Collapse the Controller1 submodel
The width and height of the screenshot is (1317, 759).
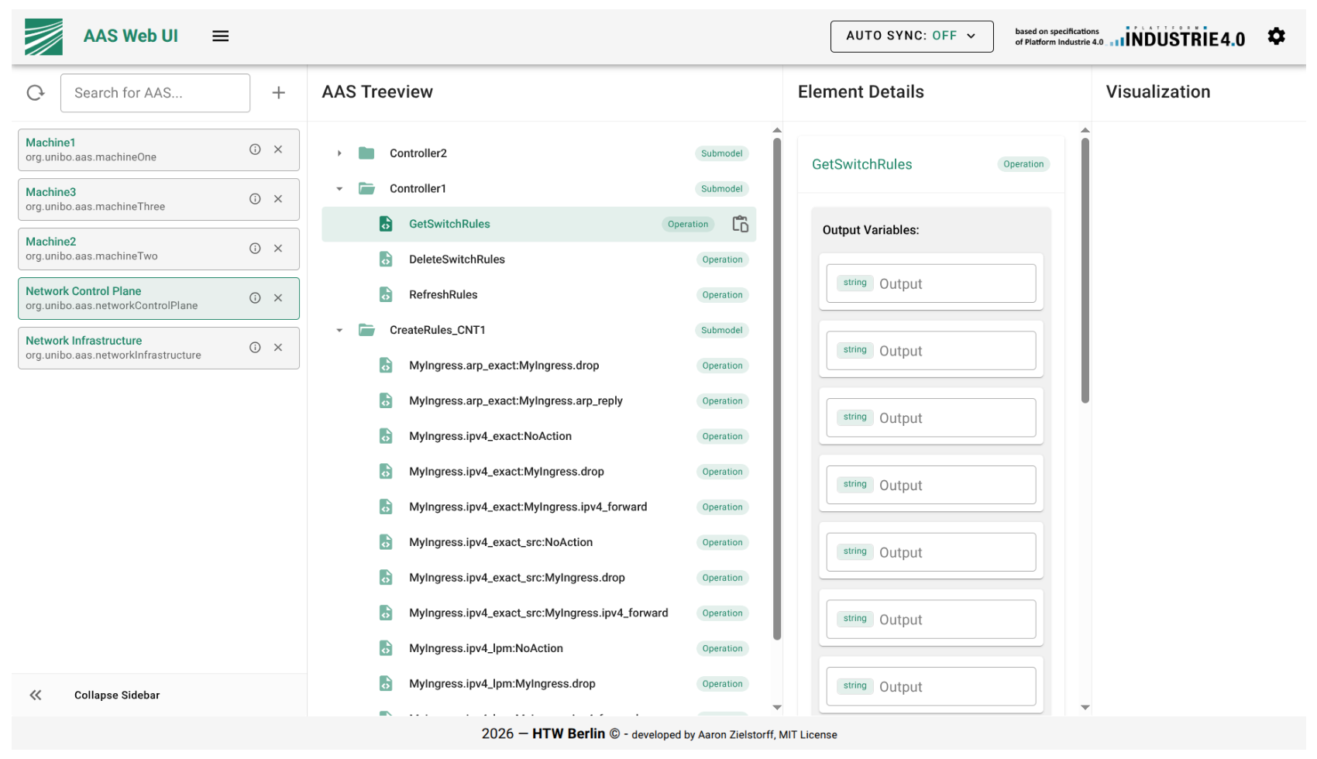coord(339,189)
